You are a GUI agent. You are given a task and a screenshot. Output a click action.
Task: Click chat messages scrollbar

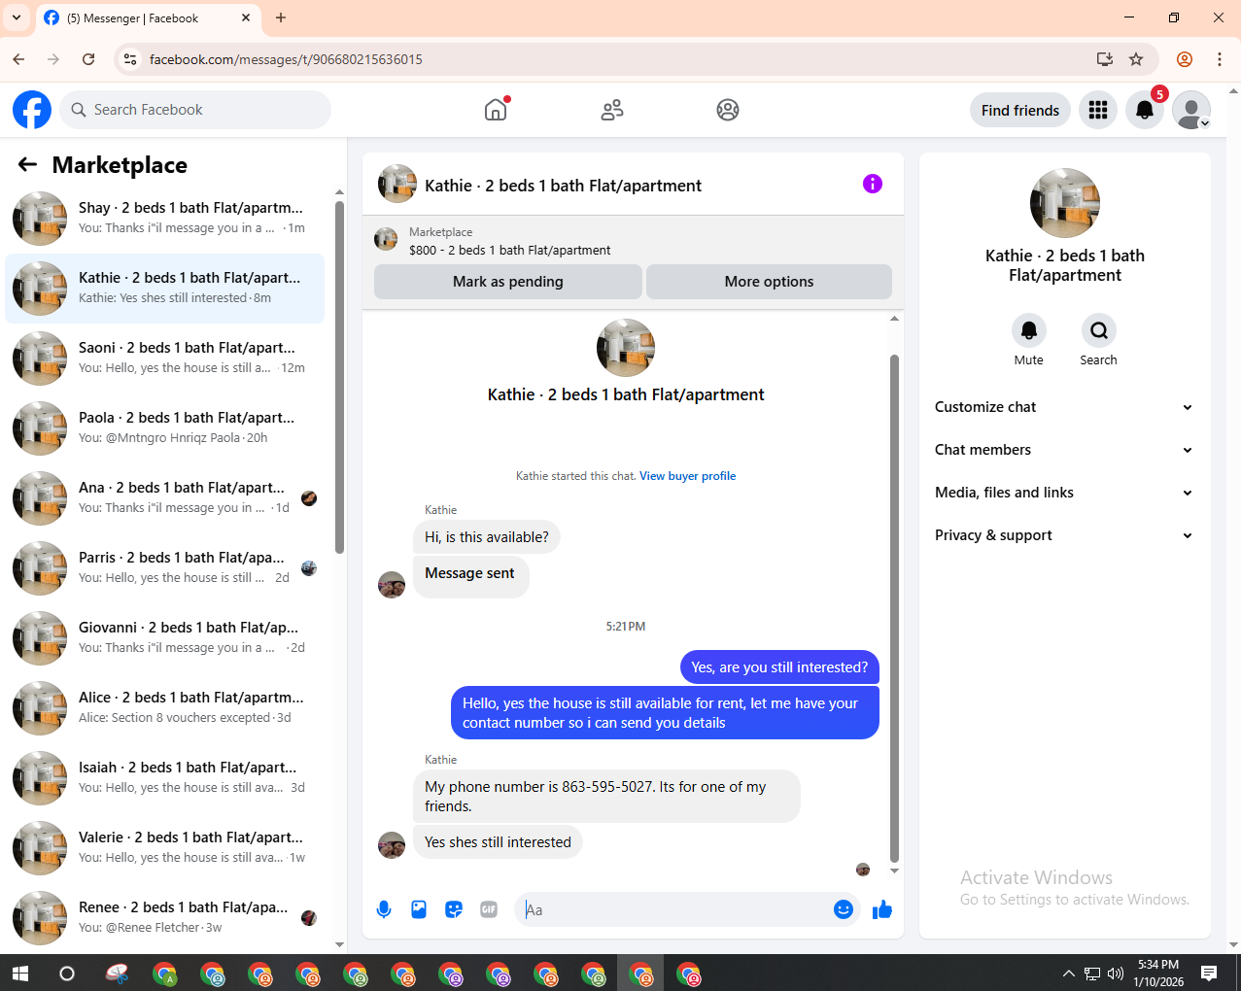coord(894,608)
